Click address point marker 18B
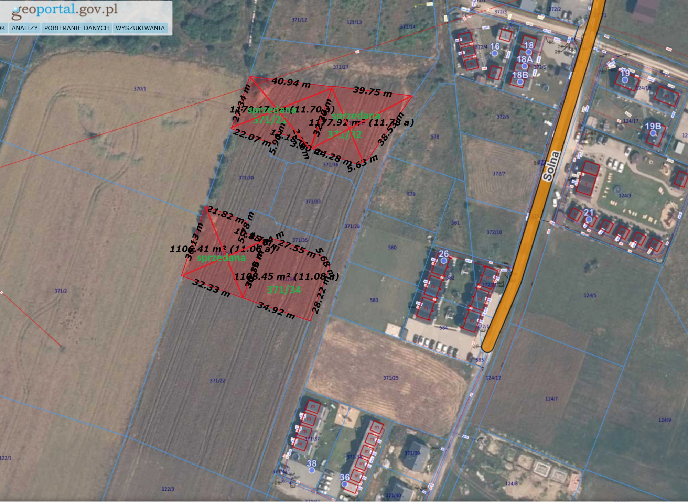Image resolution: width=688 pixels, height=502 pixels. 520,82
